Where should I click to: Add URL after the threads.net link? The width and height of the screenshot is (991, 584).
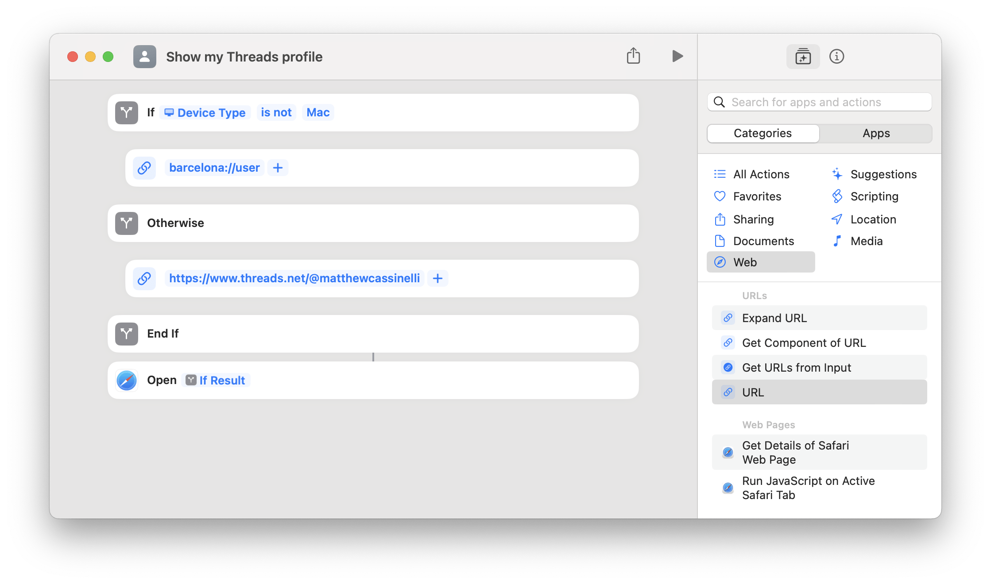[437, 278]
